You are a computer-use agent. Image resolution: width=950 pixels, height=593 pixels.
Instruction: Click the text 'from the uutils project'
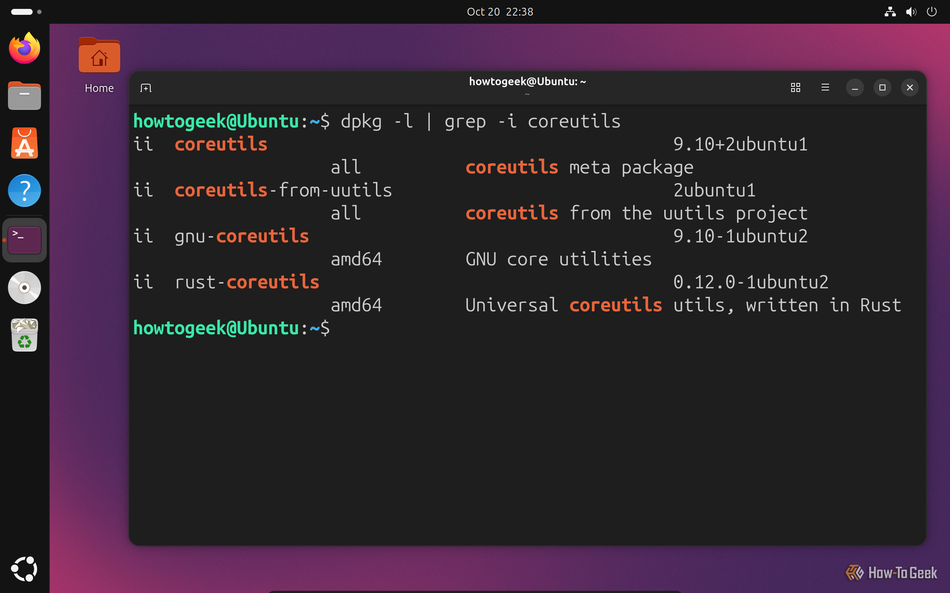tap(688, 213)
